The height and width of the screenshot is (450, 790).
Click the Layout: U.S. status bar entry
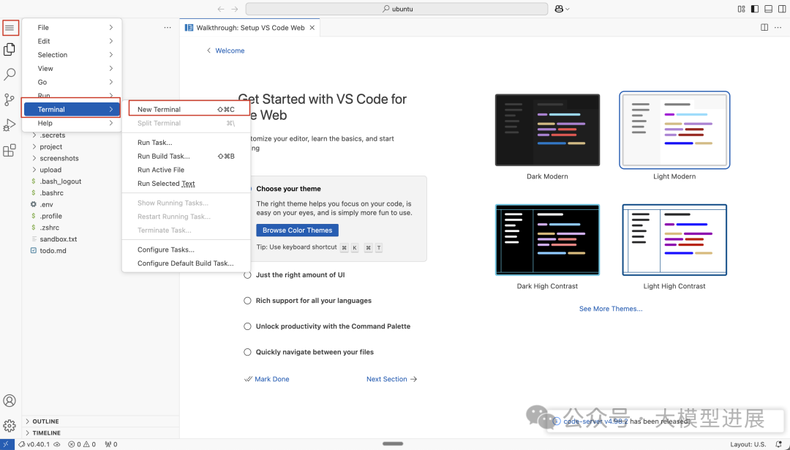pyautogui.click(x=748, y=444)
